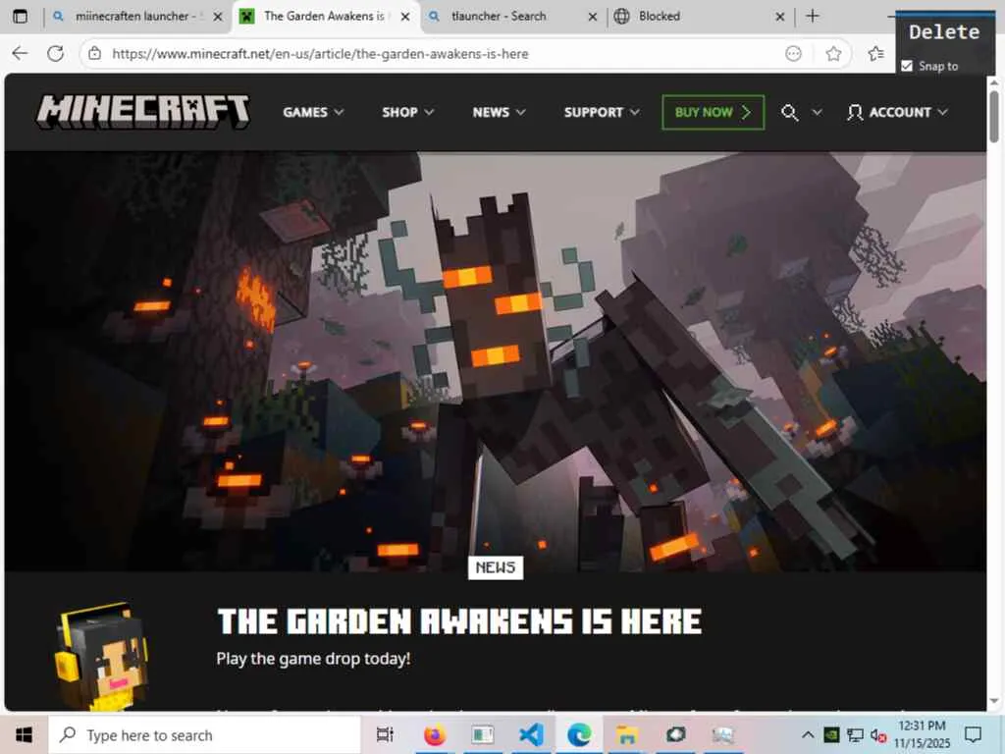Open the favorites list
The image size is (1005, 754).
[x=876, y=54]
